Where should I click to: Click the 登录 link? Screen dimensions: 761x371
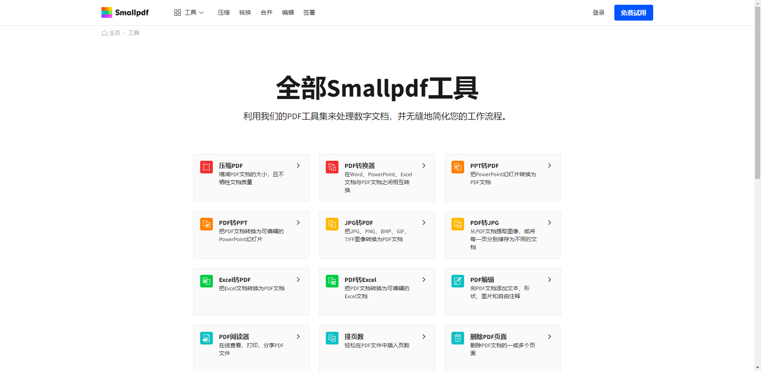pos(598,12)
